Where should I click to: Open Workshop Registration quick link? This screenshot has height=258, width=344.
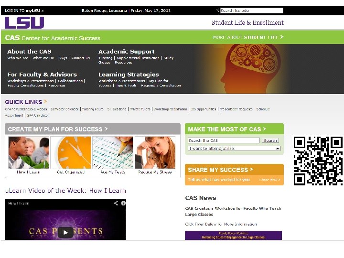(171, 109)
